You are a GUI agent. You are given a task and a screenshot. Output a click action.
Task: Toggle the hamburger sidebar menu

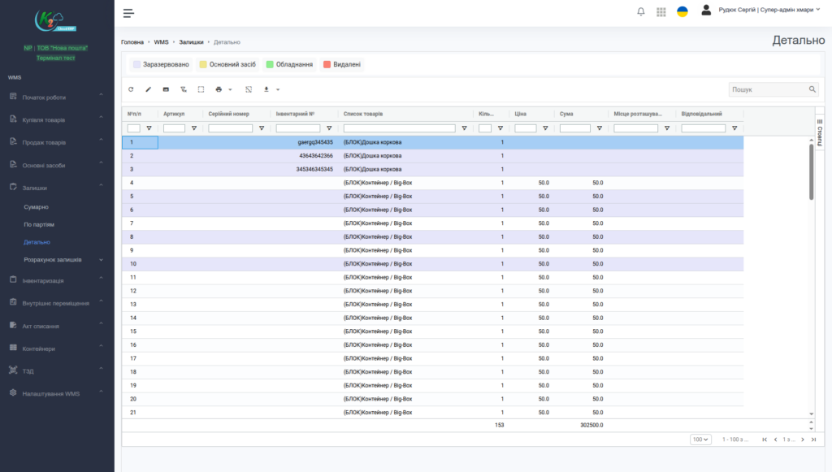click(128, 13)
